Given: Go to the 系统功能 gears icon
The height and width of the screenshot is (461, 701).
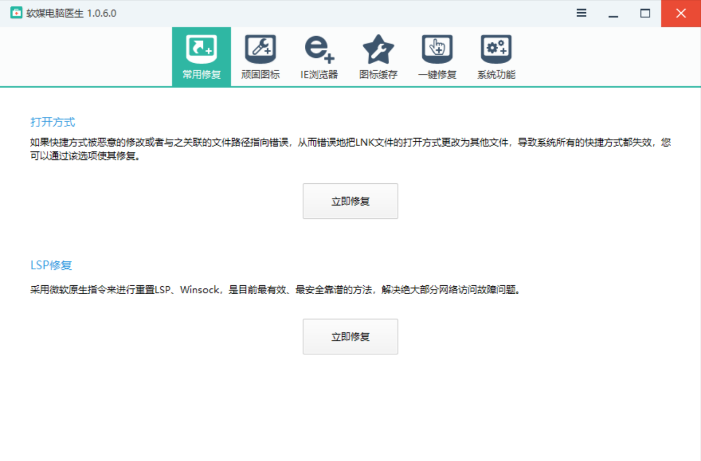Looking at the screenshot, I should point(496,50).
